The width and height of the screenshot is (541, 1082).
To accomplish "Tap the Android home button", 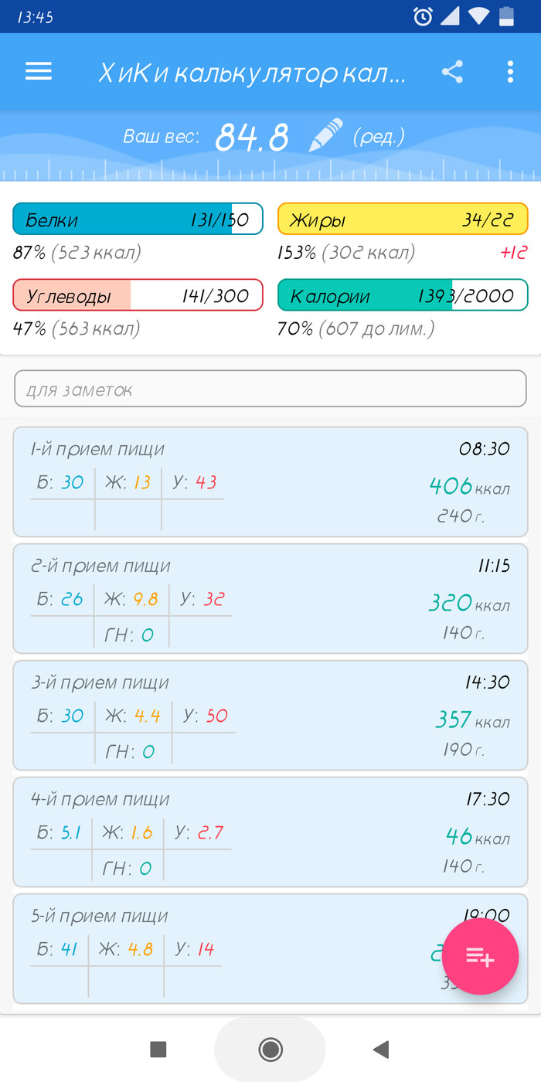I will click(270, 1049).
